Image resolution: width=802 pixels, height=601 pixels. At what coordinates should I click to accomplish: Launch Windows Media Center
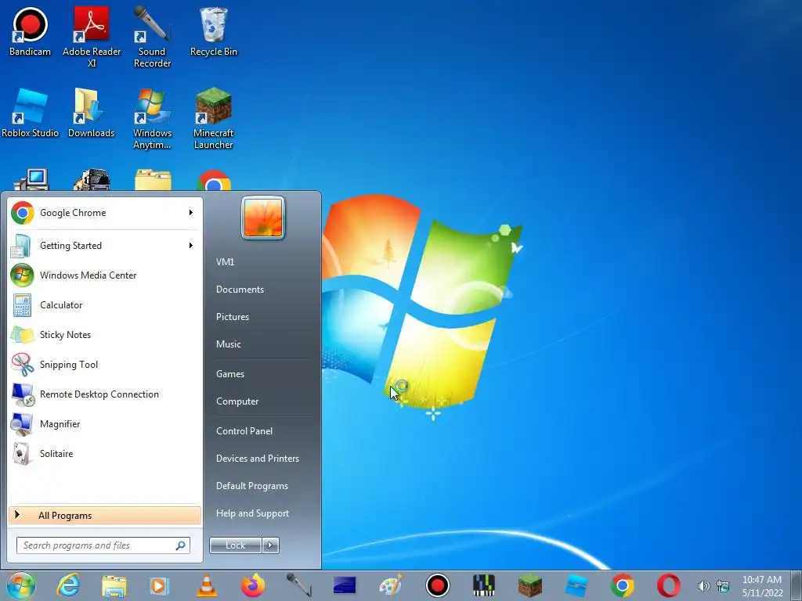click(x=105, y=275)
